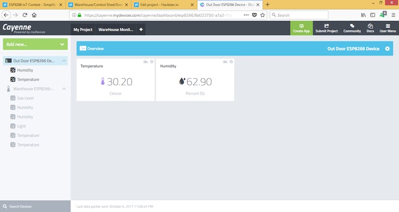Open Humidity widget chart details icon
This screenshot has height=212, width=399.
[x=225, y=62]
